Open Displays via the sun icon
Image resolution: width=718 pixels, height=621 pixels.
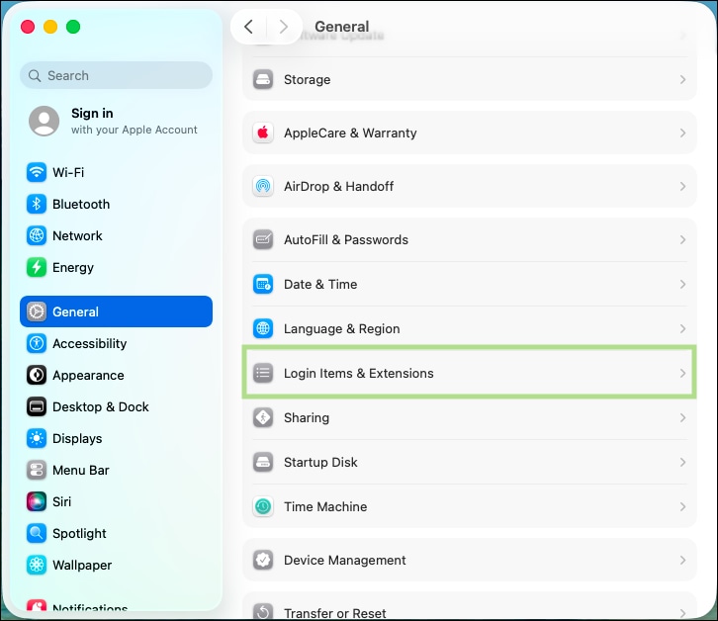click(37, 438)
